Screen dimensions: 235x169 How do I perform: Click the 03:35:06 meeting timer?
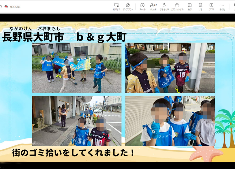tap(15, 7)
